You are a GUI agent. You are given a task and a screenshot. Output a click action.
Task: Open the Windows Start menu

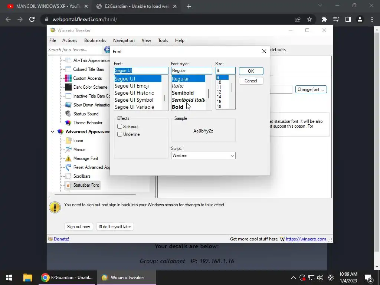click(9, 278)
